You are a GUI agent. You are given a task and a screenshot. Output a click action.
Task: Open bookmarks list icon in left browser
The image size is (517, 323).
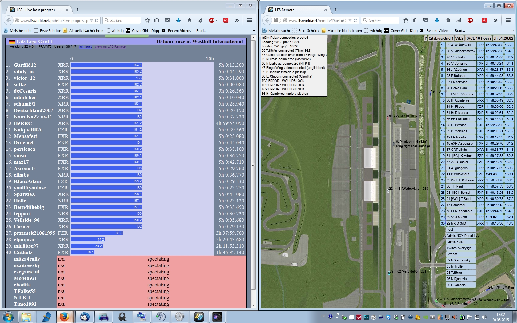tap(157, 20)
